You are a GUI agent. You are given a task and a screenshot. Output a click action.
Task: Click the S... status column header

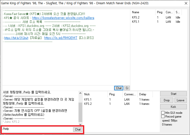(x=178, y=12)
